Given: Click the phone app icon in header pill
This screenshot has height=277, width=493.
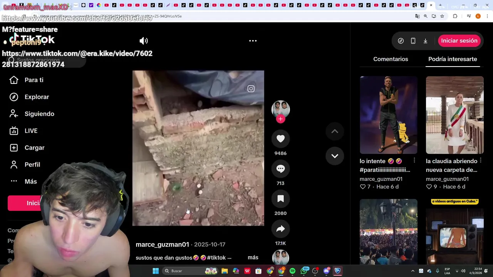Looking at the screenshot, I should pyautogui.click(x=413, y=41).
